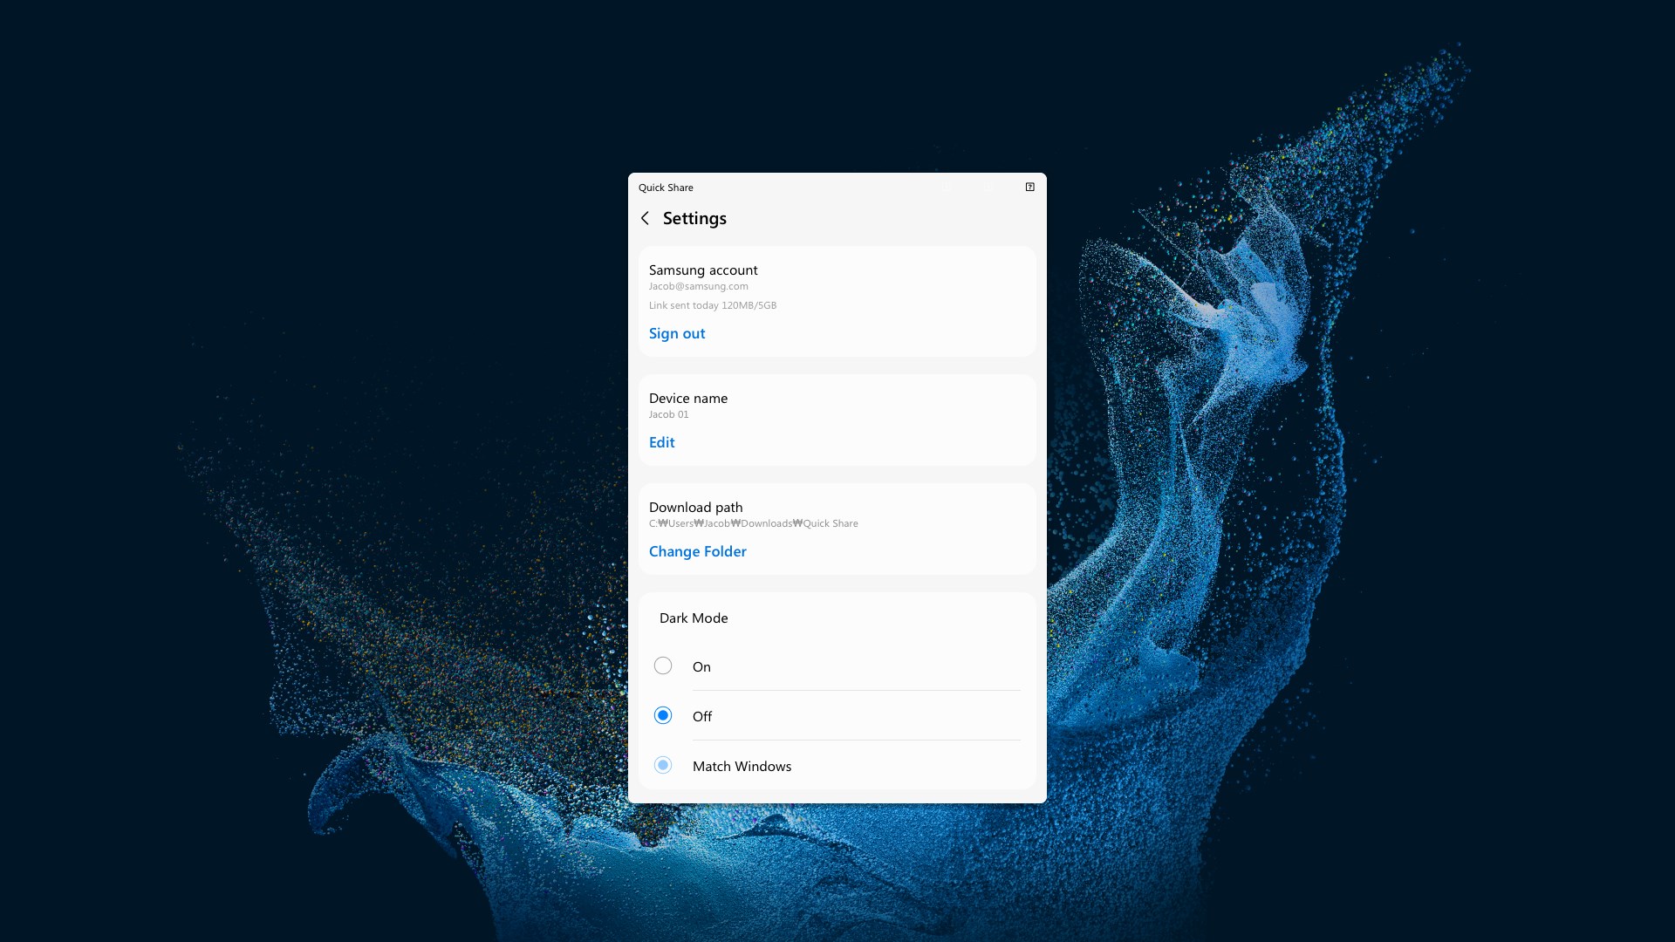Click the "Match Windows" option label
The height and width of the screenshot is (942, 1675).
point(742,766)
